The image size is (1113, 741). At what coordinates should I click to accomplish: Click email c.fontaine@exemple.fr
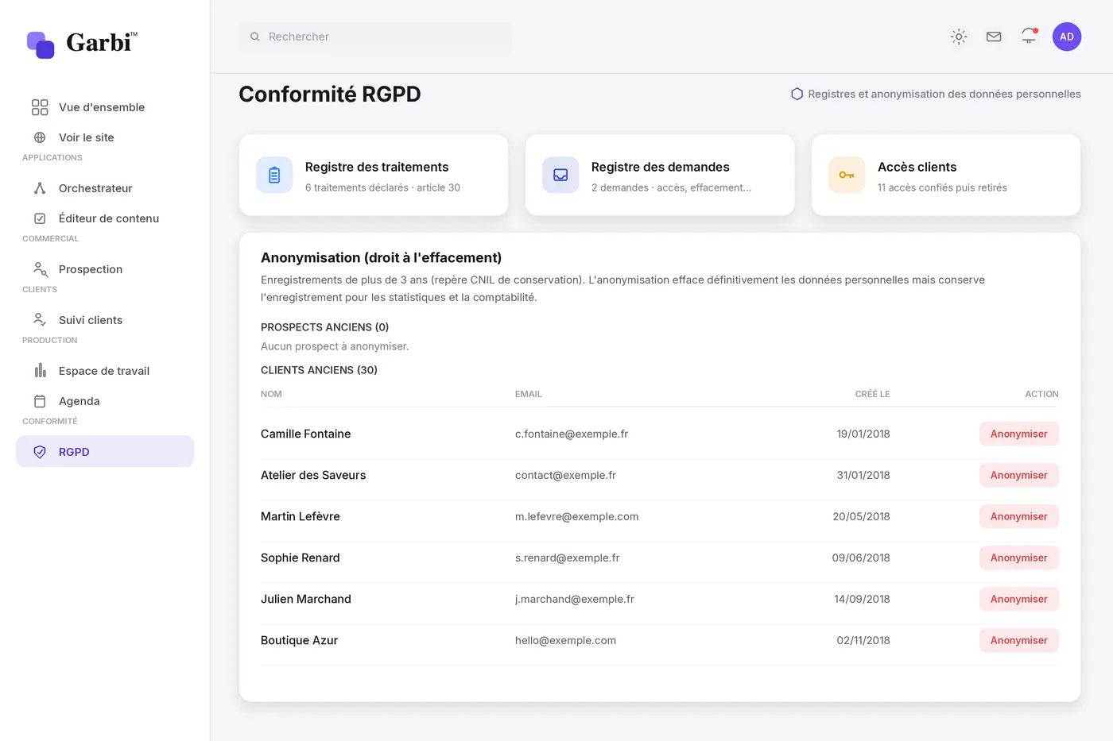(x=572, y=434)
